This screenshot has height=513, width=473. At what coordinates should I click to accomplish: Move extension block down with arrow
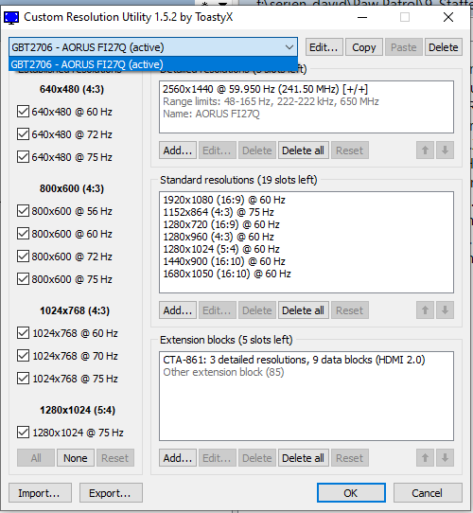pyautogui.click(x=445, y=458)
